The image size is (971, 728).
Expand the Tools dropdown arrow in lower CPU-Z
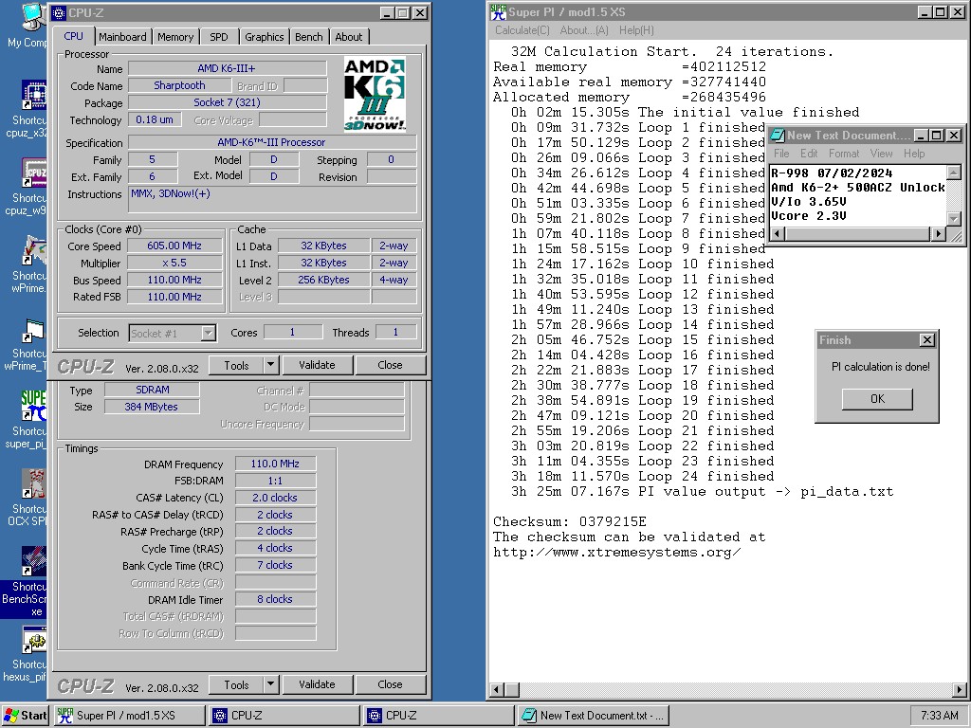click(x=270, y=684)
